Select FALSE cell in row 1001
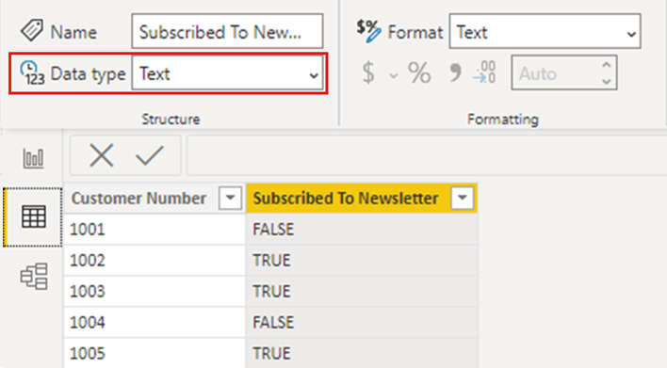Screen dimensions: 667x368 click(362, 229)
